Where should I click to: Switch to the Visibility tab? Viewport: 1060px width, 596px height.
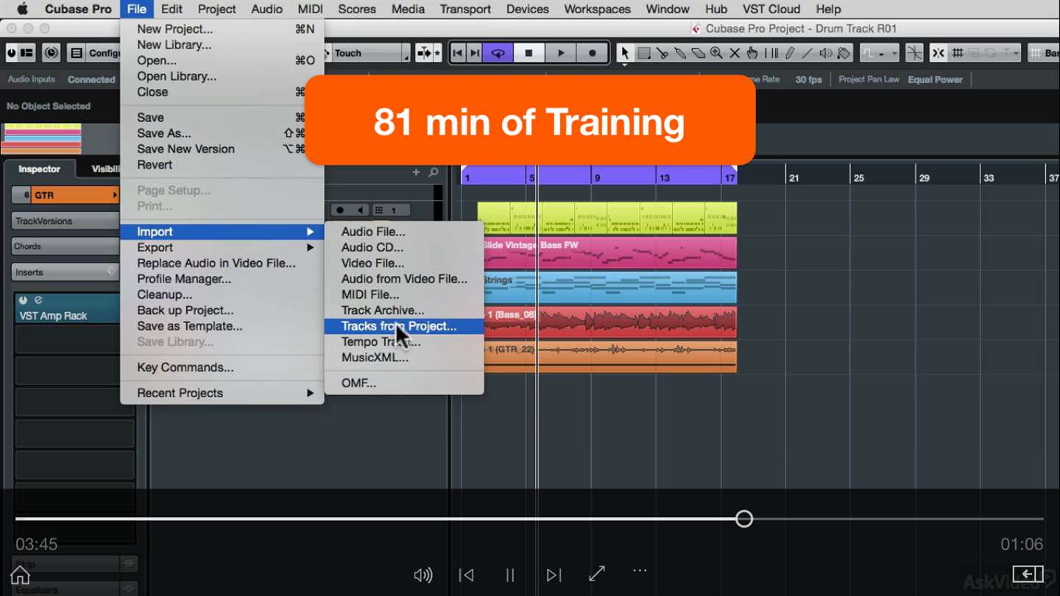coord(106,169)
